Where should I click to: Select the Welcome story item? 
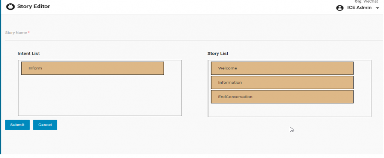click(x=282, y=68)
